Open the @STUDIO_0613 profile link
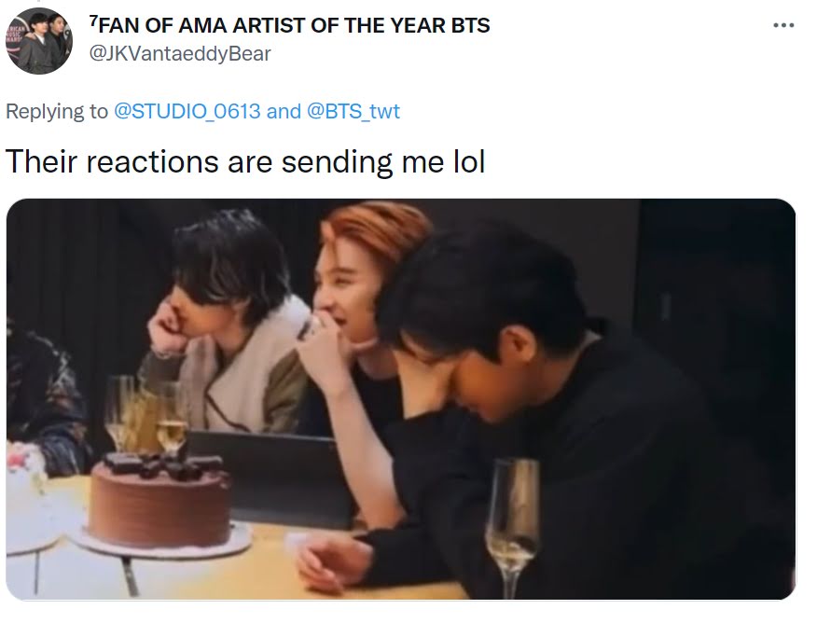This screenshot has height=623, width=817. point(187,112)
